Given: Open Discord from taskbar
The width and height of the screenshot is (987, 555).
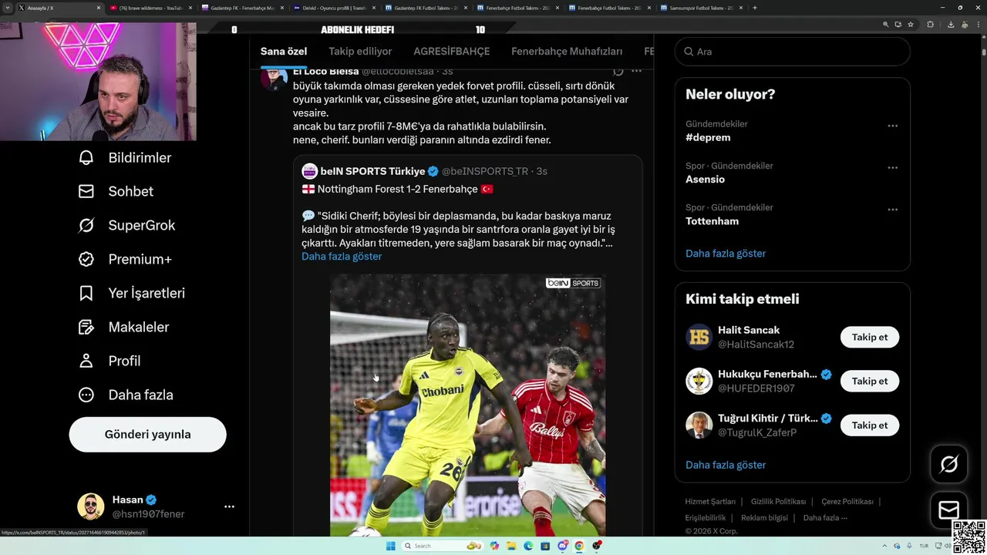Looking at the screenshot, I should click(562, 546).
